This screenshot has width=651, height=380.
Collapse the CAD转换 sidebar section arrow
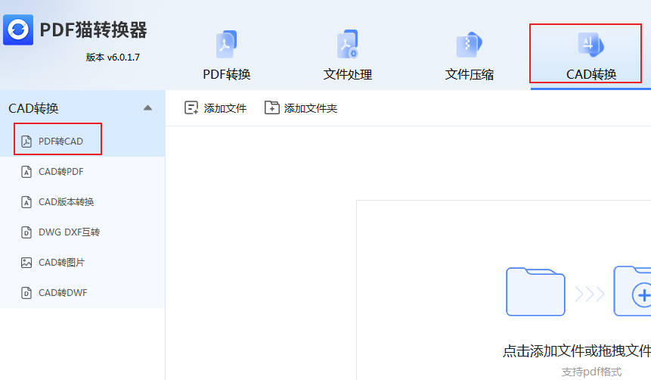(147, 108)
